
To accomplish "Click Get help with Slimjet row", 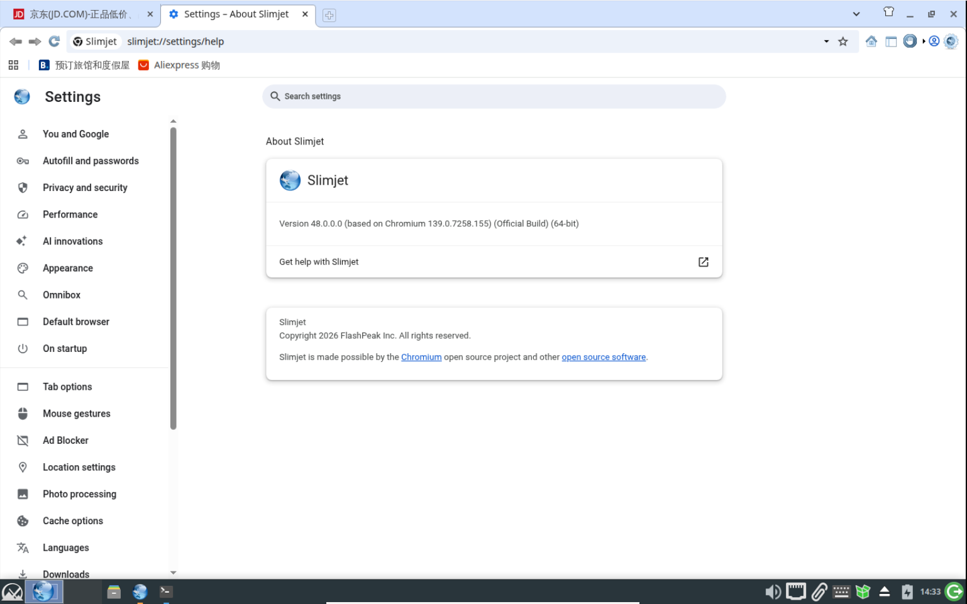I will (x=494, y=262).
